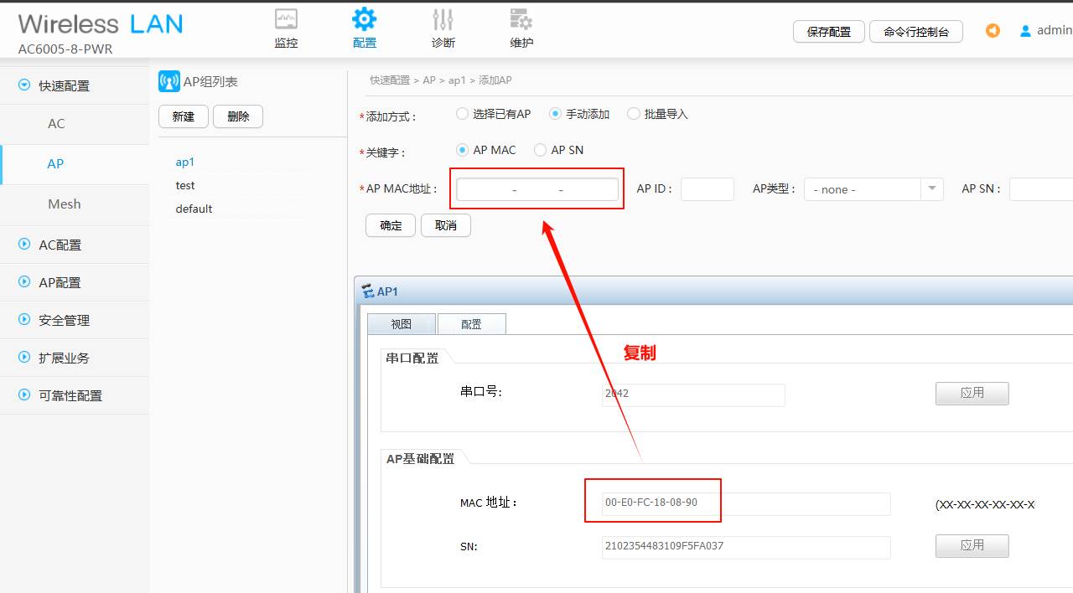This screenshot has width=1073, height=593.
Task: Select AP SN keyword radio
Action: coord(540,149)
